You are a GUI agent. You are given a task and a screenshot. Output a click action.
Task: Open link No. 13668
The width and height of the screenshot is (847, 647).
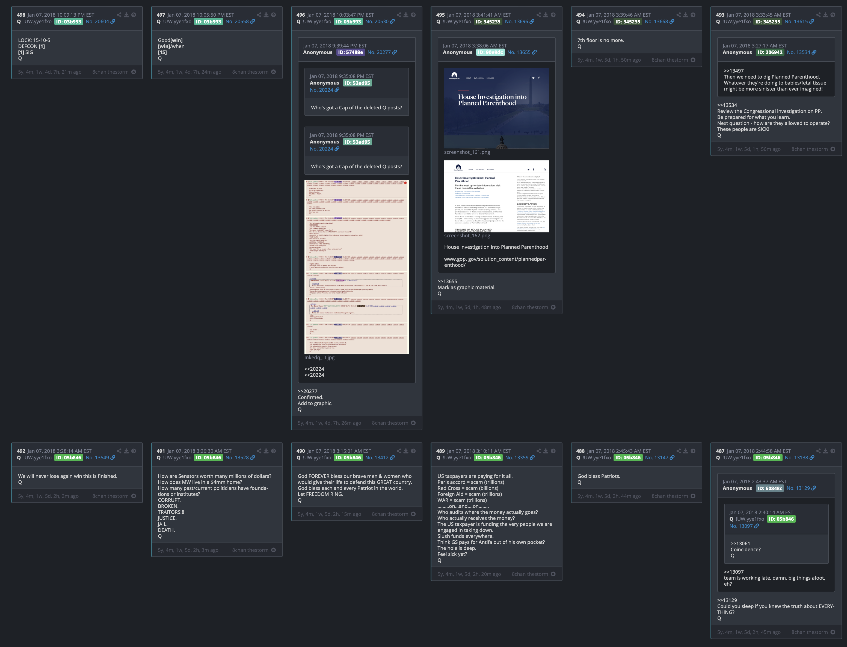coord(660,22)
